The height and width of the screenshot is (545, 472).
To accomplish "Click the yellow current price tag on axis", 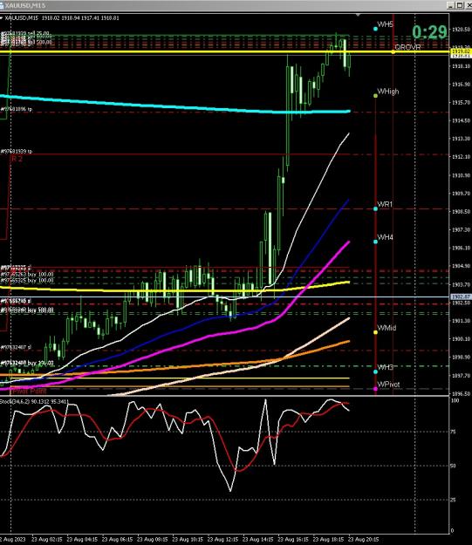I will click(461, 51).
